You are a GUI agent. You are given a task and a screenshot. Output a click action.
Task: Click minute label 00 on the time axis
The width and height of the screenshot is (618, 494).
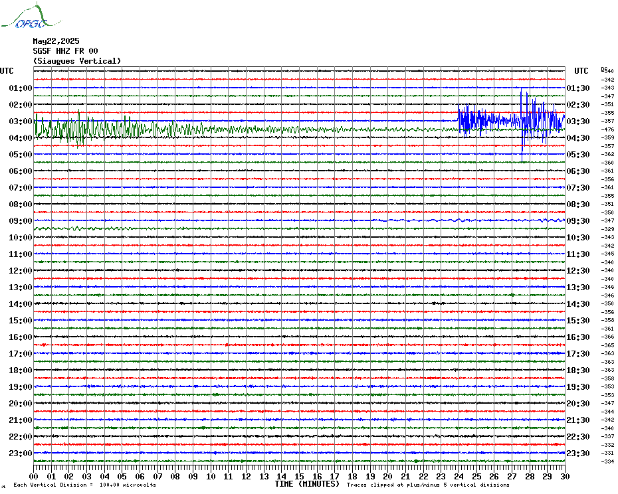pyautogui.click(x=33, y=476)
